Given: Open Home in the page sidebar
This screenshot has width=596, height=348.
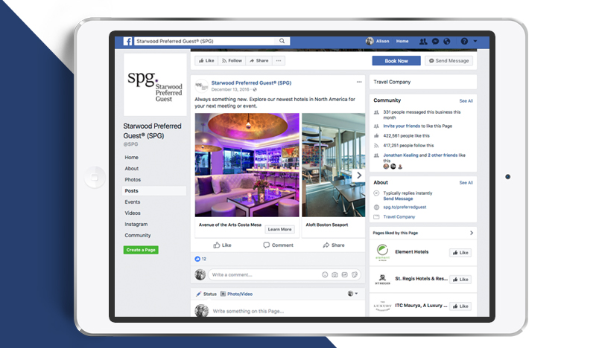Looking at the screenshot, I should [132, 157].
